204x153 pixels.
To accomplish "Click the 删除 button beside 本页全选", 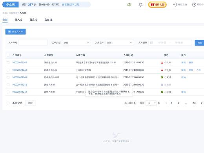I will point(30,103).
